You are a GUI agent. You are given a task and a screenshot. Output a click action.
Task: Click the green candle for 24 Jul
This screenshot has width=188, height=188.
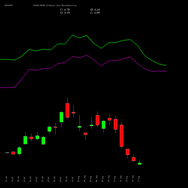coord(43,141)
